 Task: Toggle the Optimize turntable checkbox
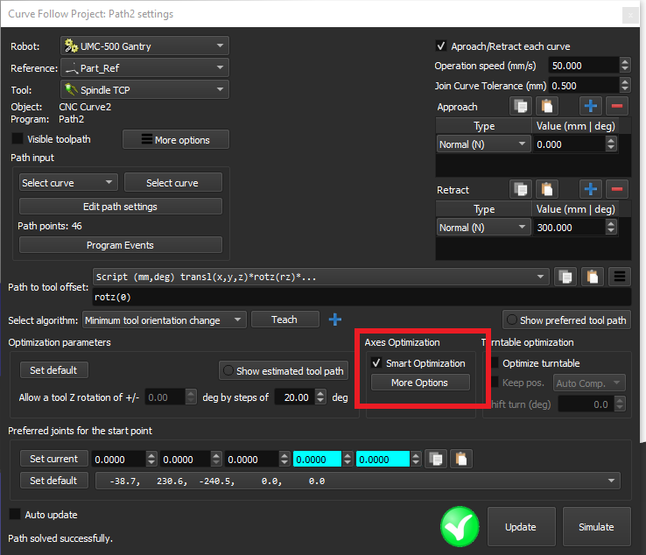(x=495, y=363)
